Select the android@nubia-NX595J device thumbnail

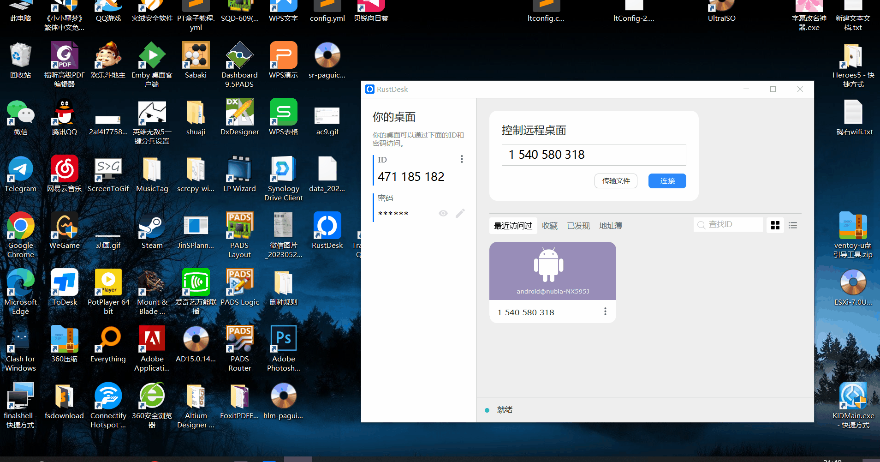coord(553,271)
